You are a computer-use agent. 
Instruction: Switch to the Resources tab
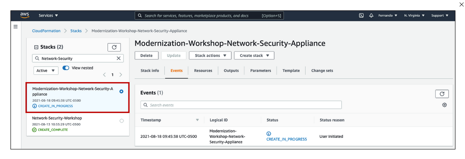[x=203, y=71]
